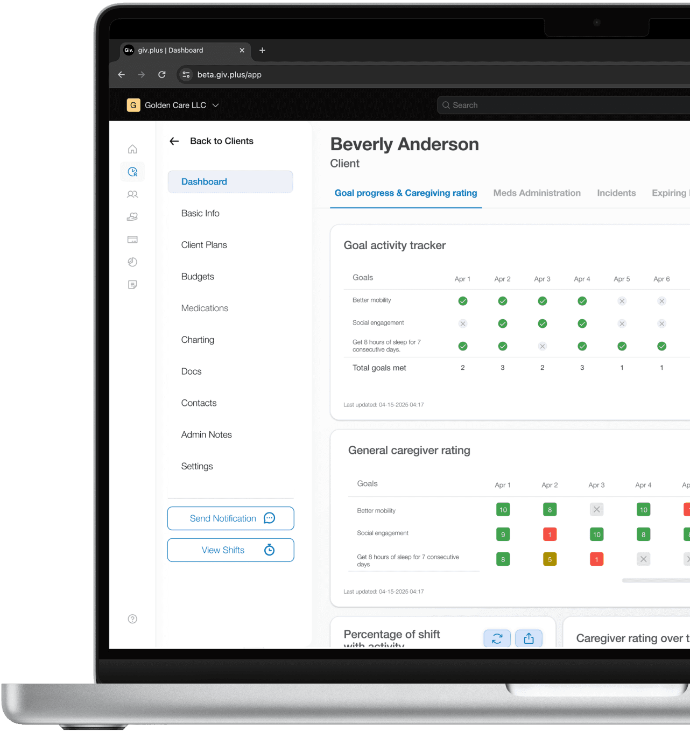Toggle Social engagement X mark for Apr 1
The height and width of the screenshot is (731, 690).
(463, 324)
